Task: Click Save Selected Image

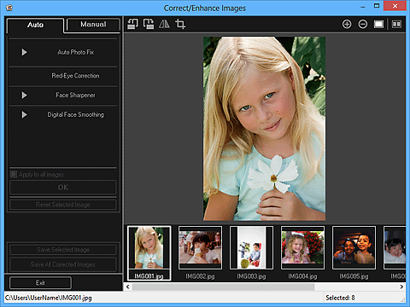Action: click(x=63, y=250)
